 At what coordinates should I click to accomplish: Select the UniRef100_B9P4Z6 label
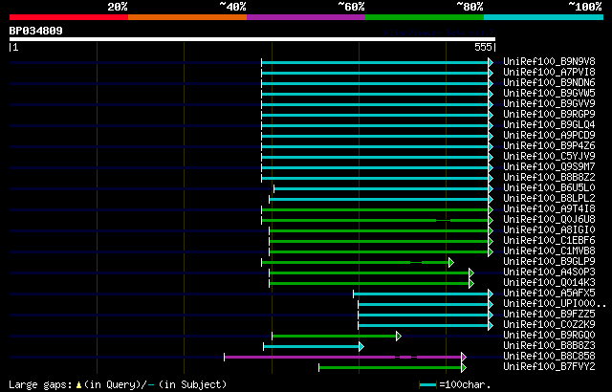pyautogui.click(x=549, y=146)
